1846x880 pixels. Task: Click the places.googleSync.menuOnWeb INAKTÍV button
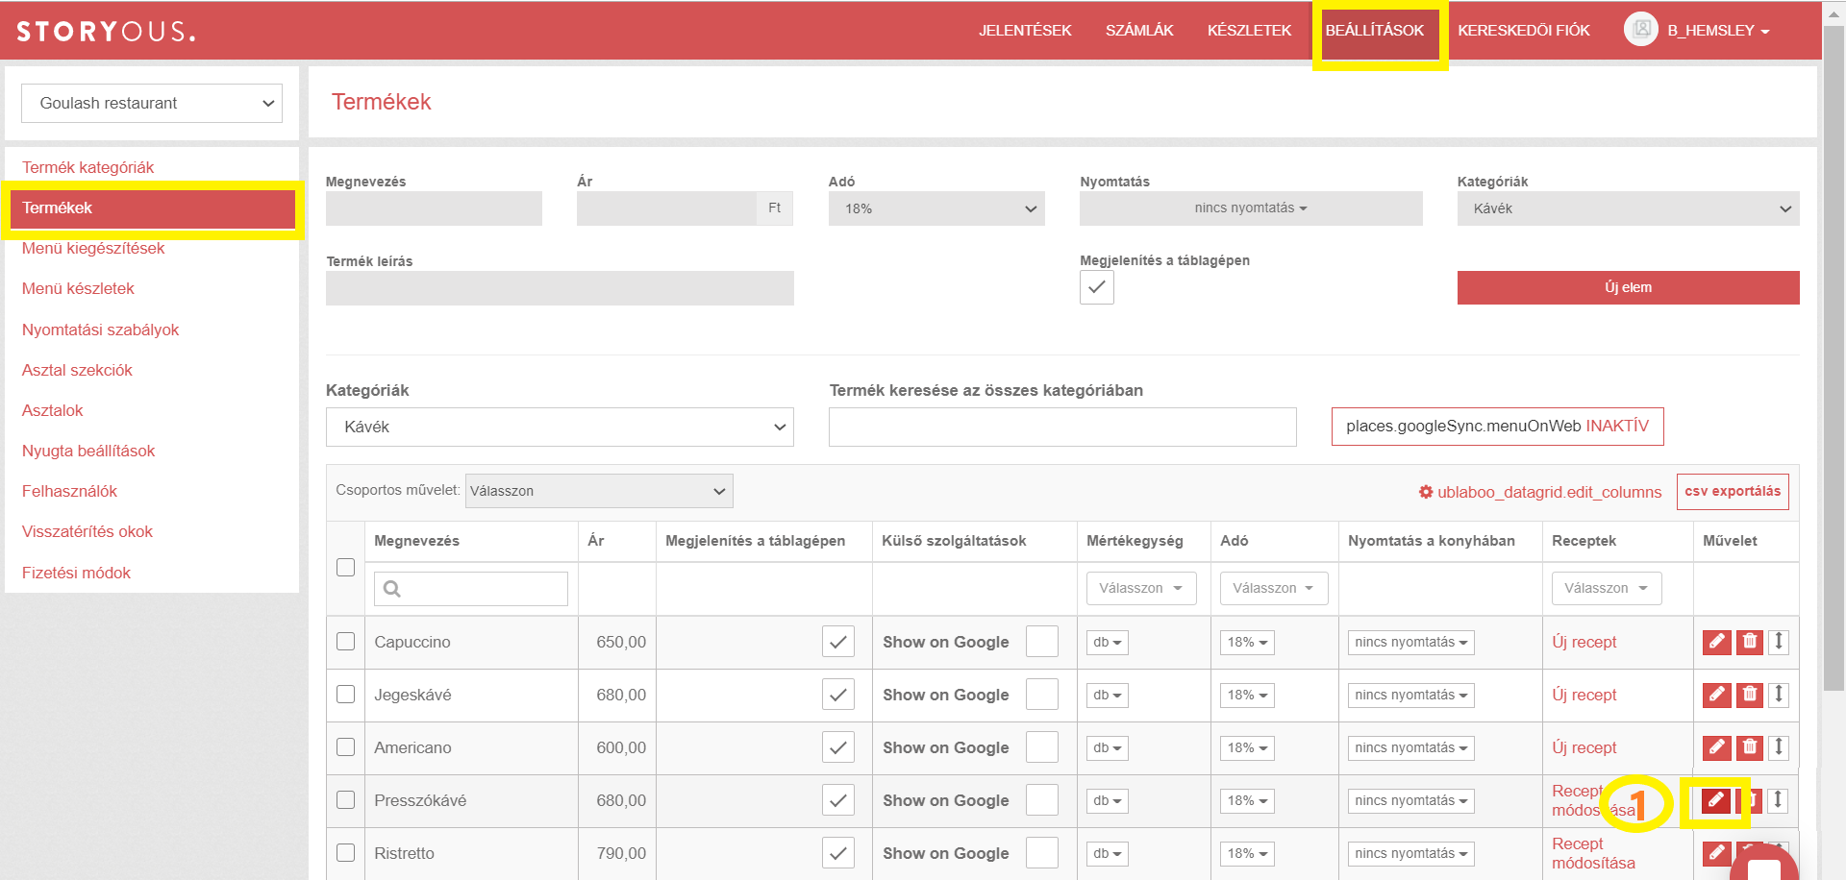1497,427
